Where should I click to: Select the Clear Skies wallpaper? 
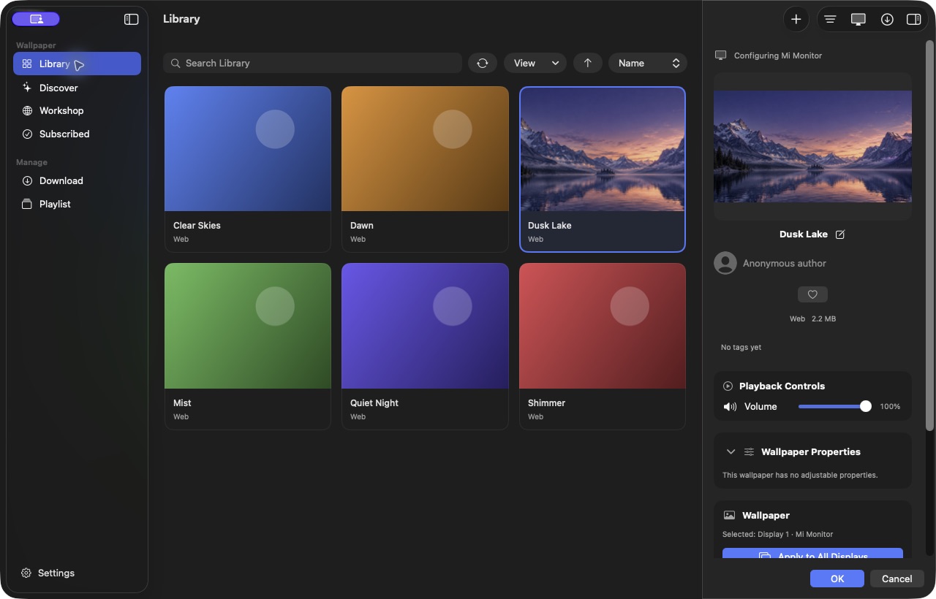[248, 169]
